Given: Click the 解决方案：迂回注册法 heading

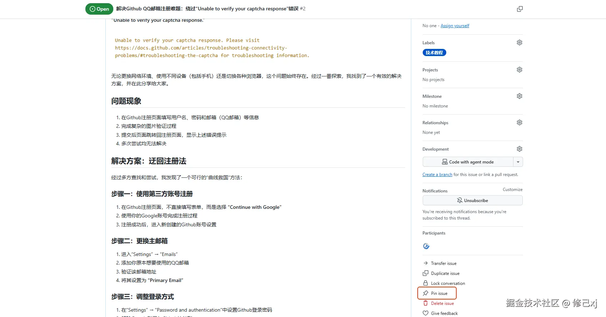Looking at the screenshot, I should 149,161.
